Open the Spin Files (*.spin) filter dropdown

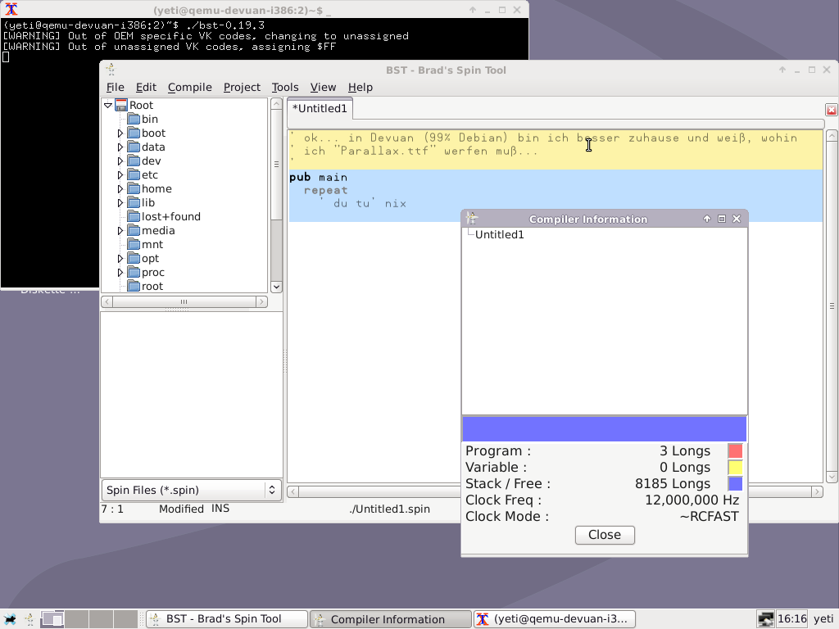click(191, 490)
